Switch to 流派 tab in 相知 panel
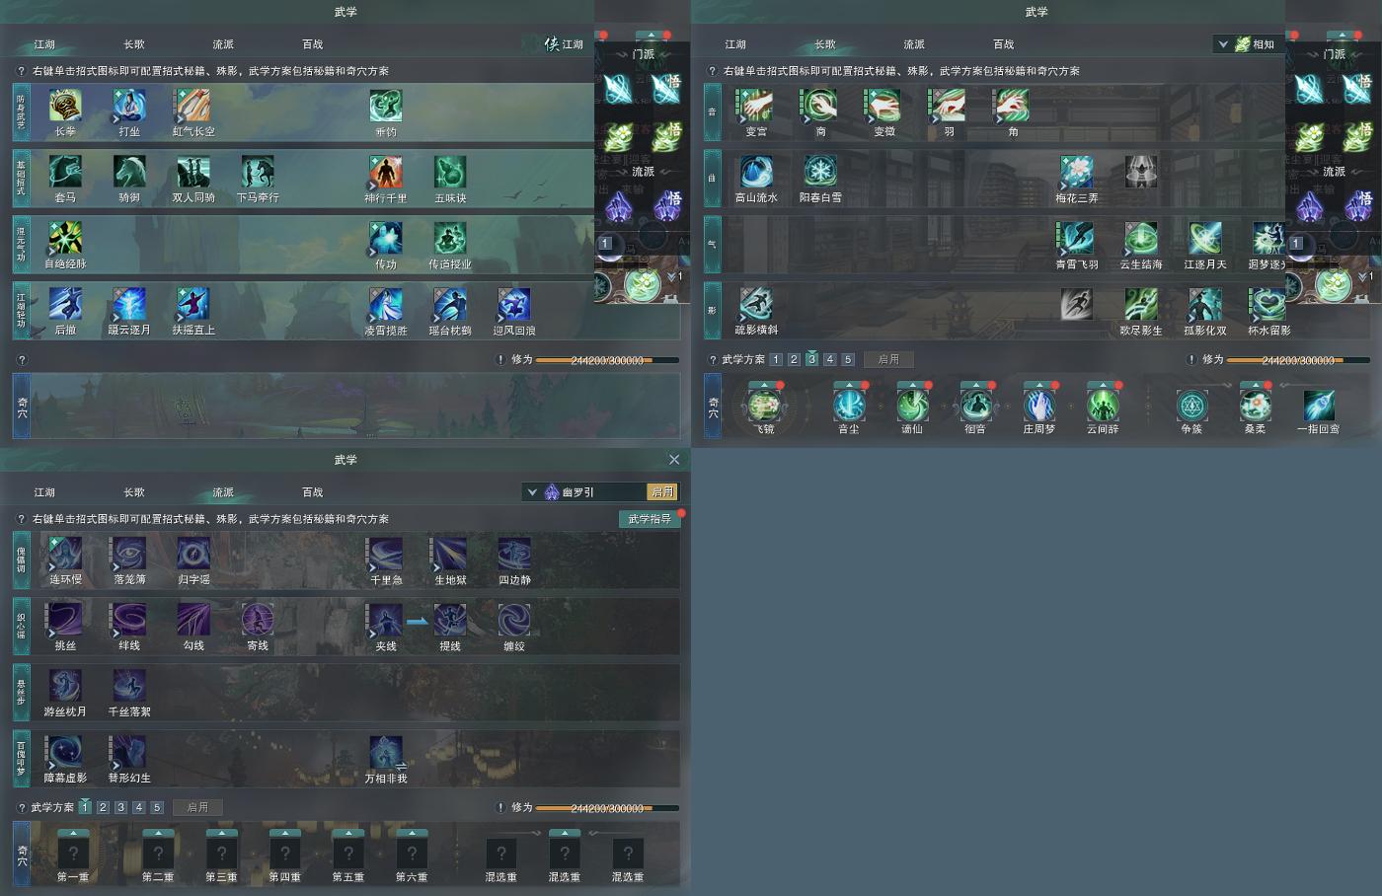Screen dimensions: 1382x896 [914, 44]
